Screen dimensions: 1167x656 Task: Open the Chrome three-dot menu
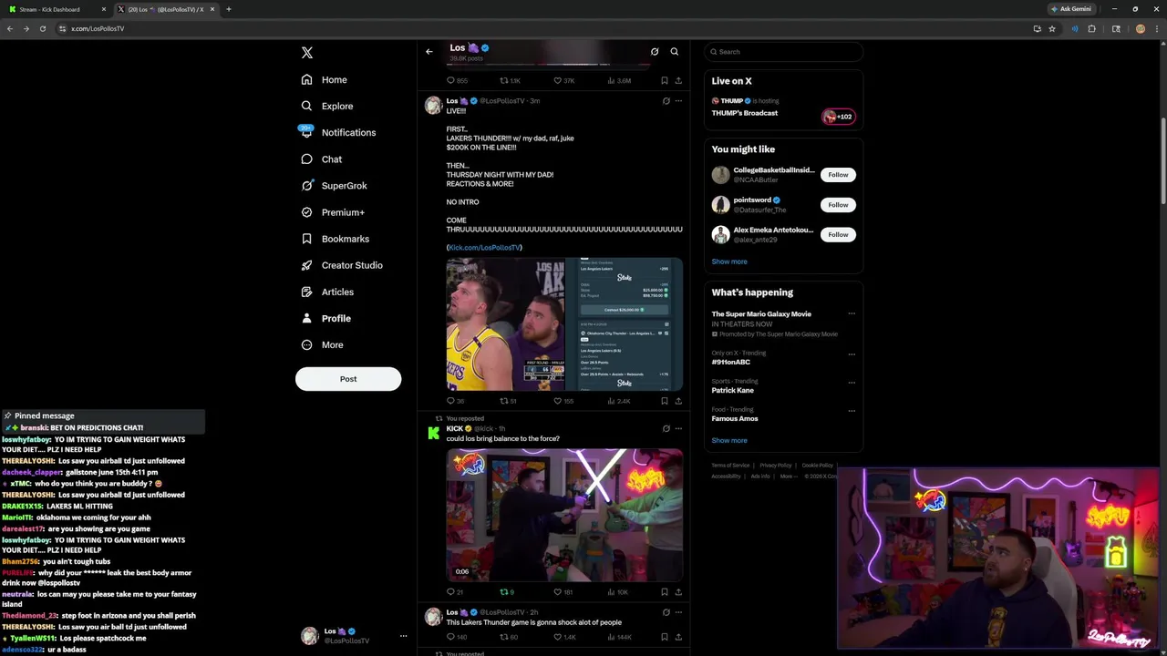click(x=1157, y=29)
